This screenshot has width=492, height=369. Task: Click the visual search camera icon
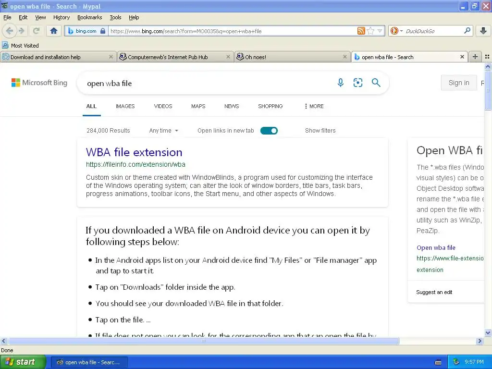pos(357,83)
